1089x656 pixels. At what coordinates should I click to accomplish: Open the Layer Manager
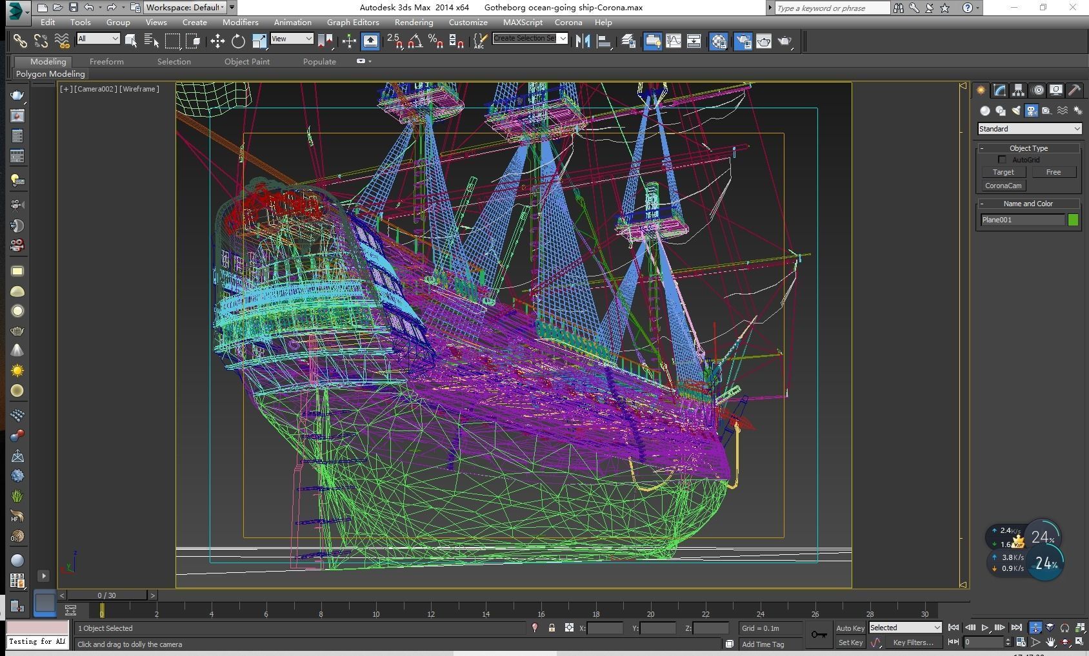point(628,41)
